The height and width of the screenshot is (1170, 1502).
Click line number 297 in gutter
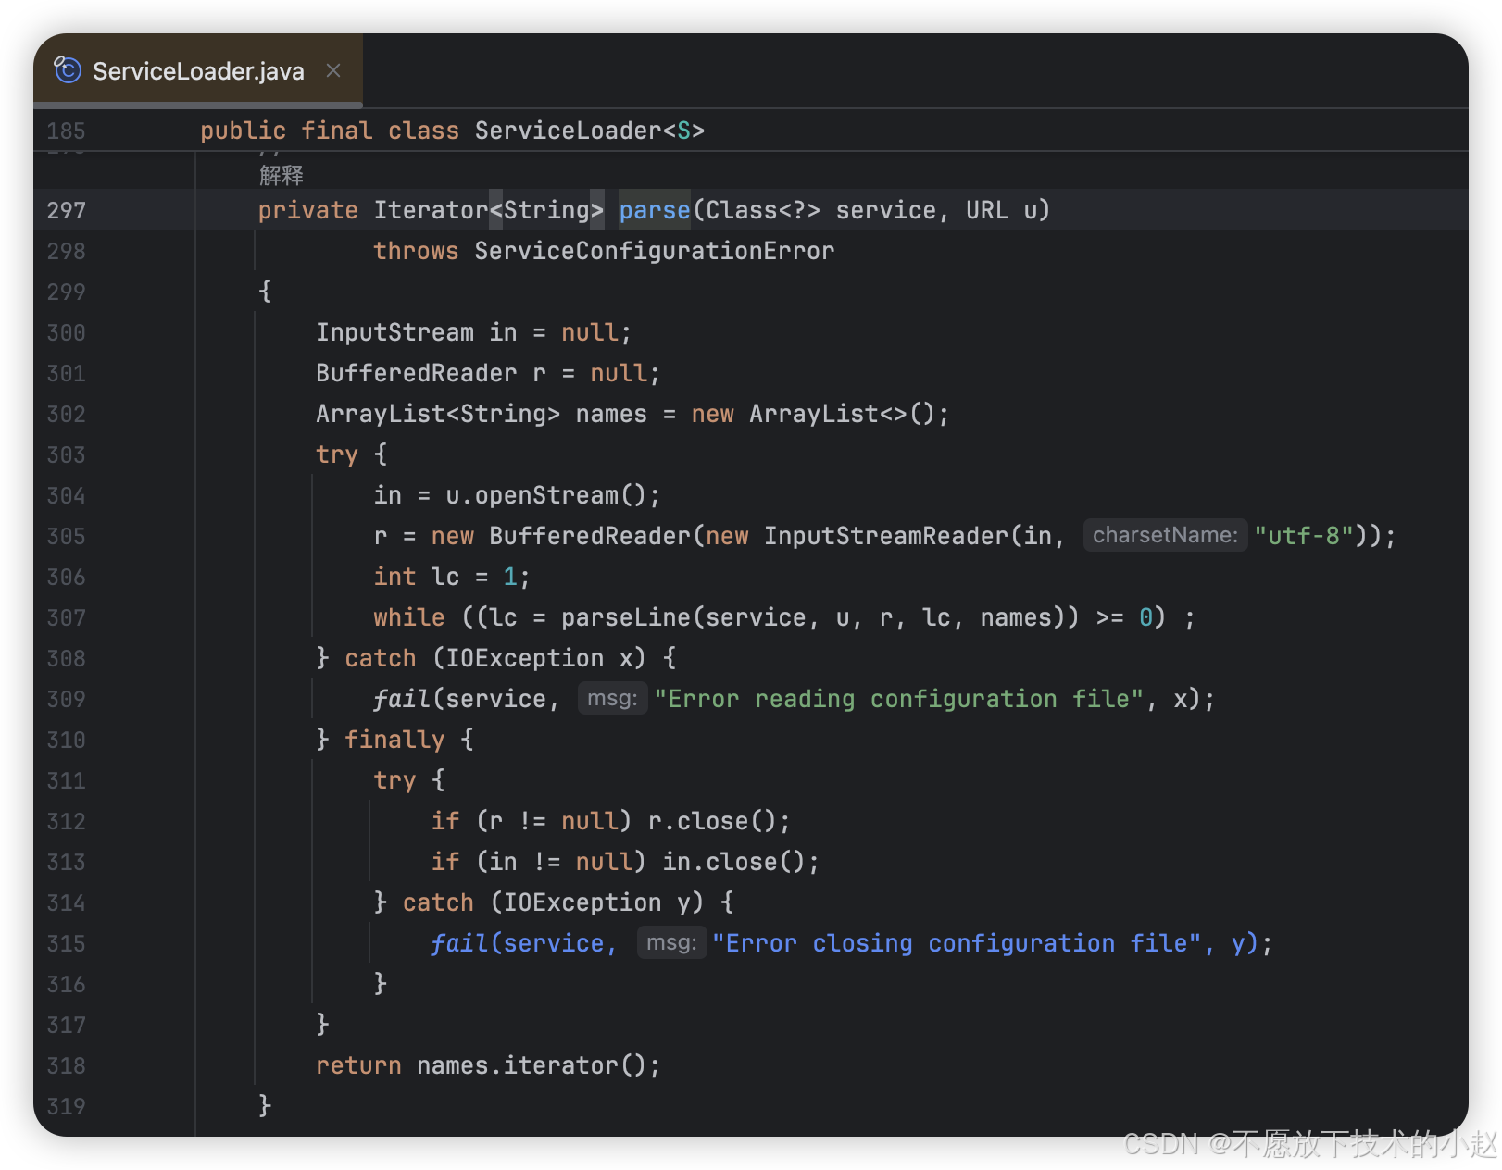(67, 210)
